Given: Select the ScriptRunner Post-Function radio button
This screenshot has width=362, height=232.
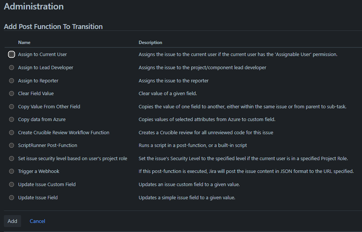Looking at the screenshot, I should (12, 145).
